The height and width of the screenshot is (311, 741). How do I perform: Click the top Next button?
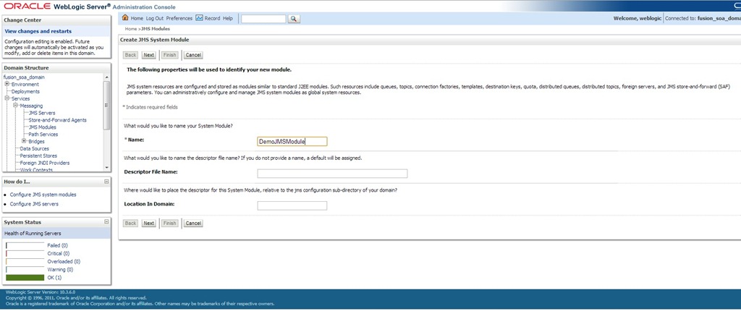(x=148, y=54)
